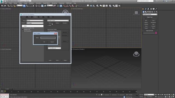Click Cancel in New Toolbar dialog
This screenshot has width=175, height=98.
[x=52, y=42]
